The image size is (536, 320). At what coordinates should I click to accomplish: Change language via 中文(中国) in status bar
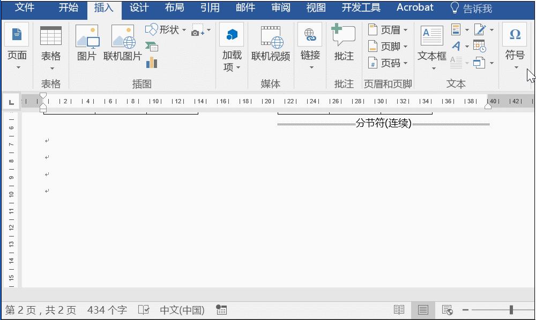tap(182, 310)
